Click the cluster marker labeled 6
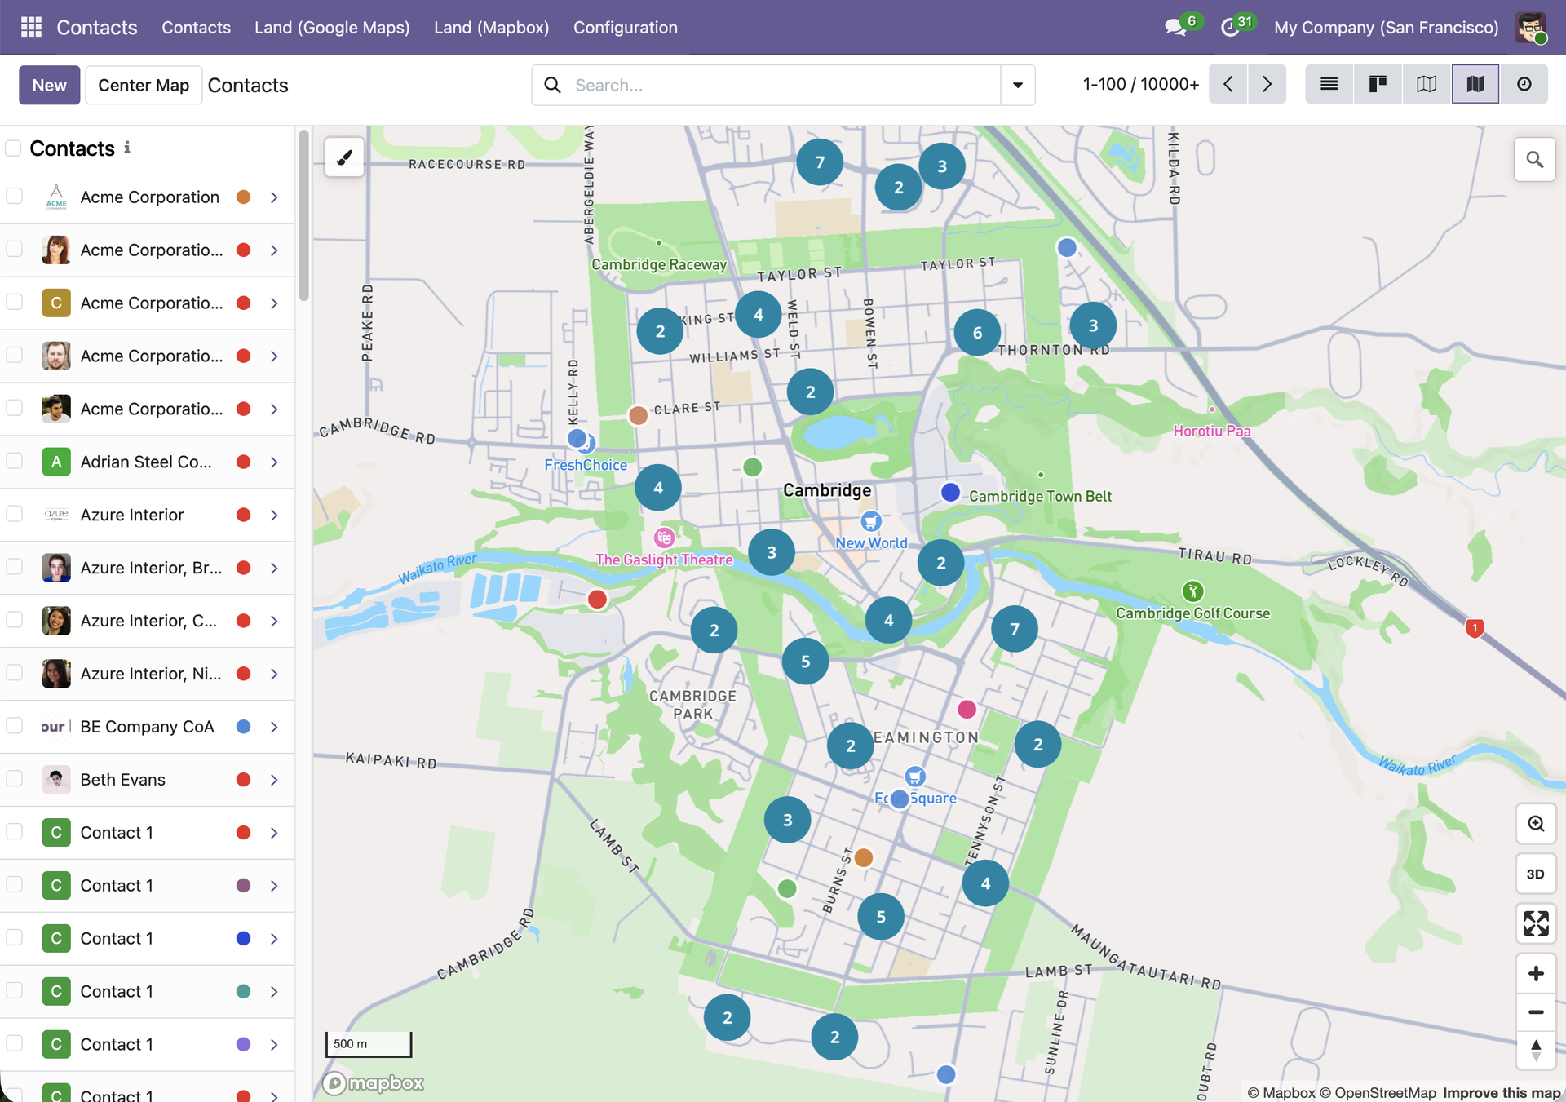This screenshot has height=1102, width=1566. (977, 332)
